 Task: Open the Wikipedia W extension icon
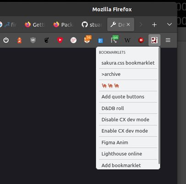click(127, 40)
